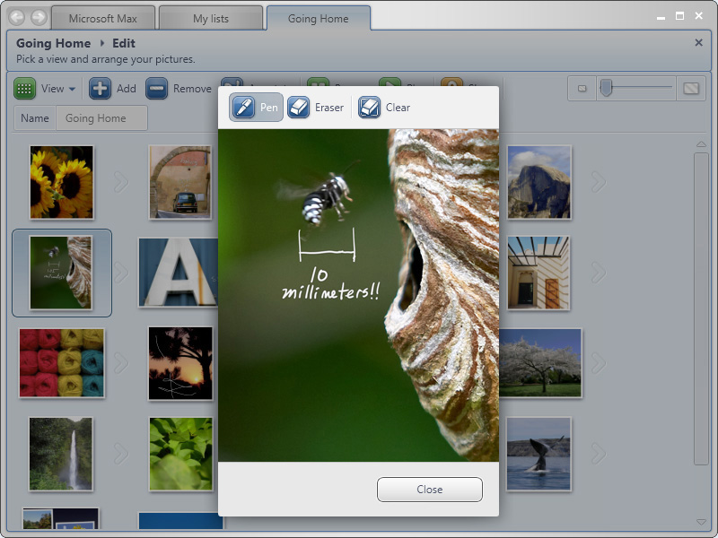Click Clear to wipe all annotations

(x=385, y=108)
